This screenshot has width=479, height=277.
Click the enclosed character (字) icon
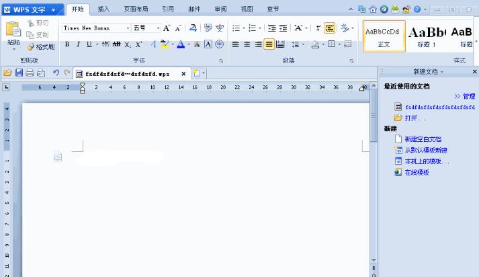click(x=219, y=44)
